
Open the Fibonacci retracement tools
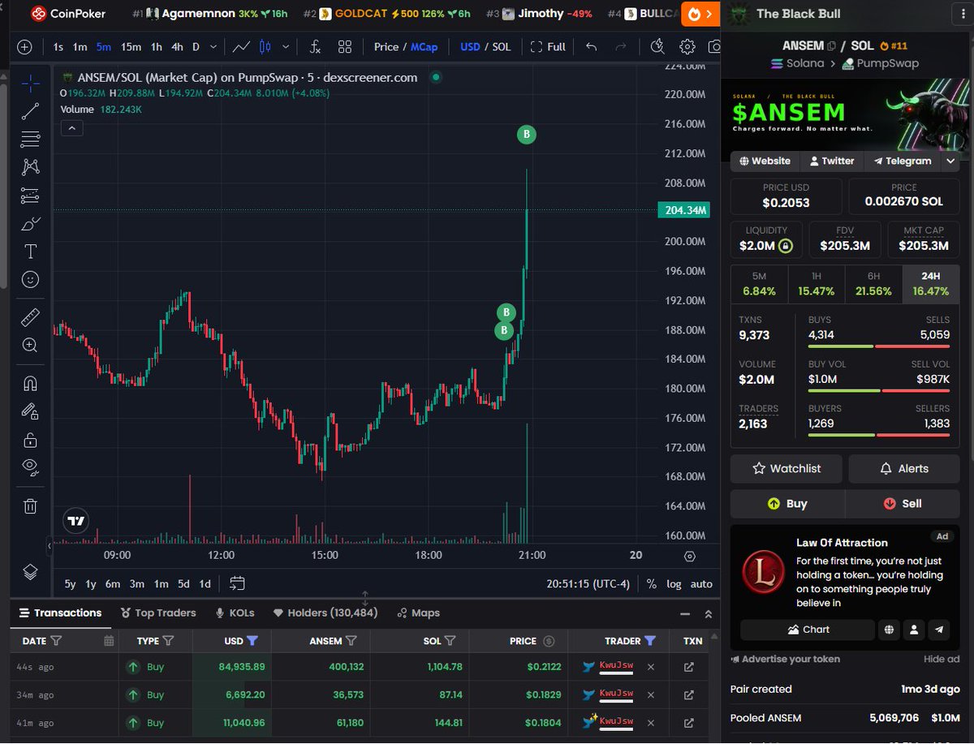tap(30, 140)
